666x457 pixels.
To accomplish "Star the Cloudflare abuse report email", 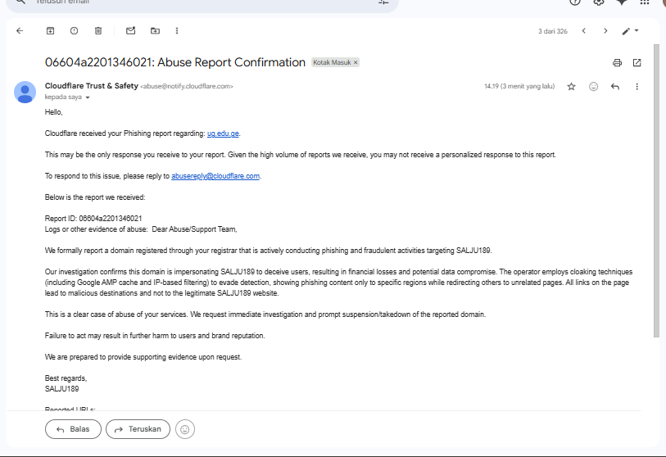I will tap(572, 86).
